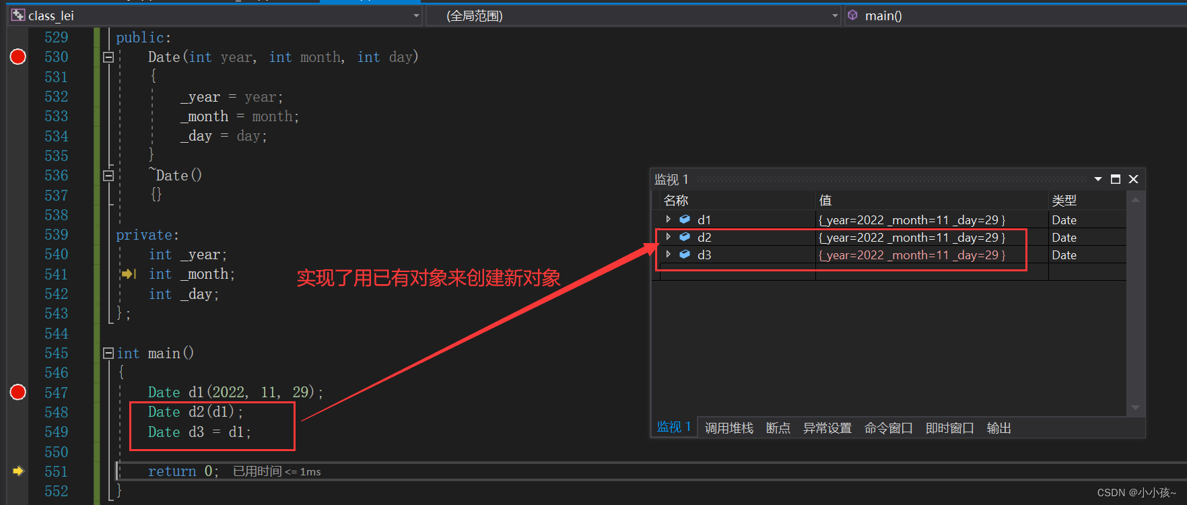Viewport: 1187px width, 505px height.
Task: Close the Watch 1 panel
Action: point(1133,179)
